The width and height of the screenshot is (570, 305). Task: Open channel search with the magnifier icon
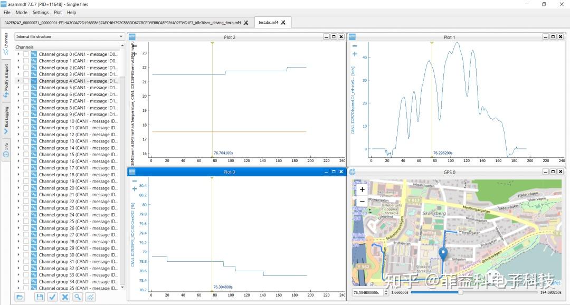[x=78, y=297]
